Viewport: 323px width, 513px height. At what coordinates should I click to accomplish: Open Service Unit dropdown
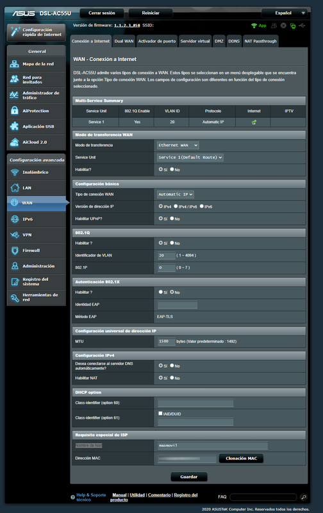click(x=190, y=157)
